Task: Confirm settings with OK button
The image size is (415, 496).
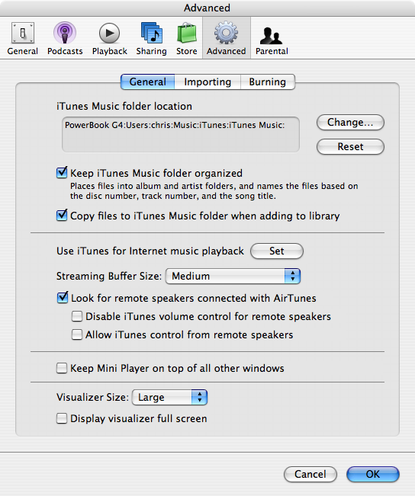Action: [x=373, y=474]
